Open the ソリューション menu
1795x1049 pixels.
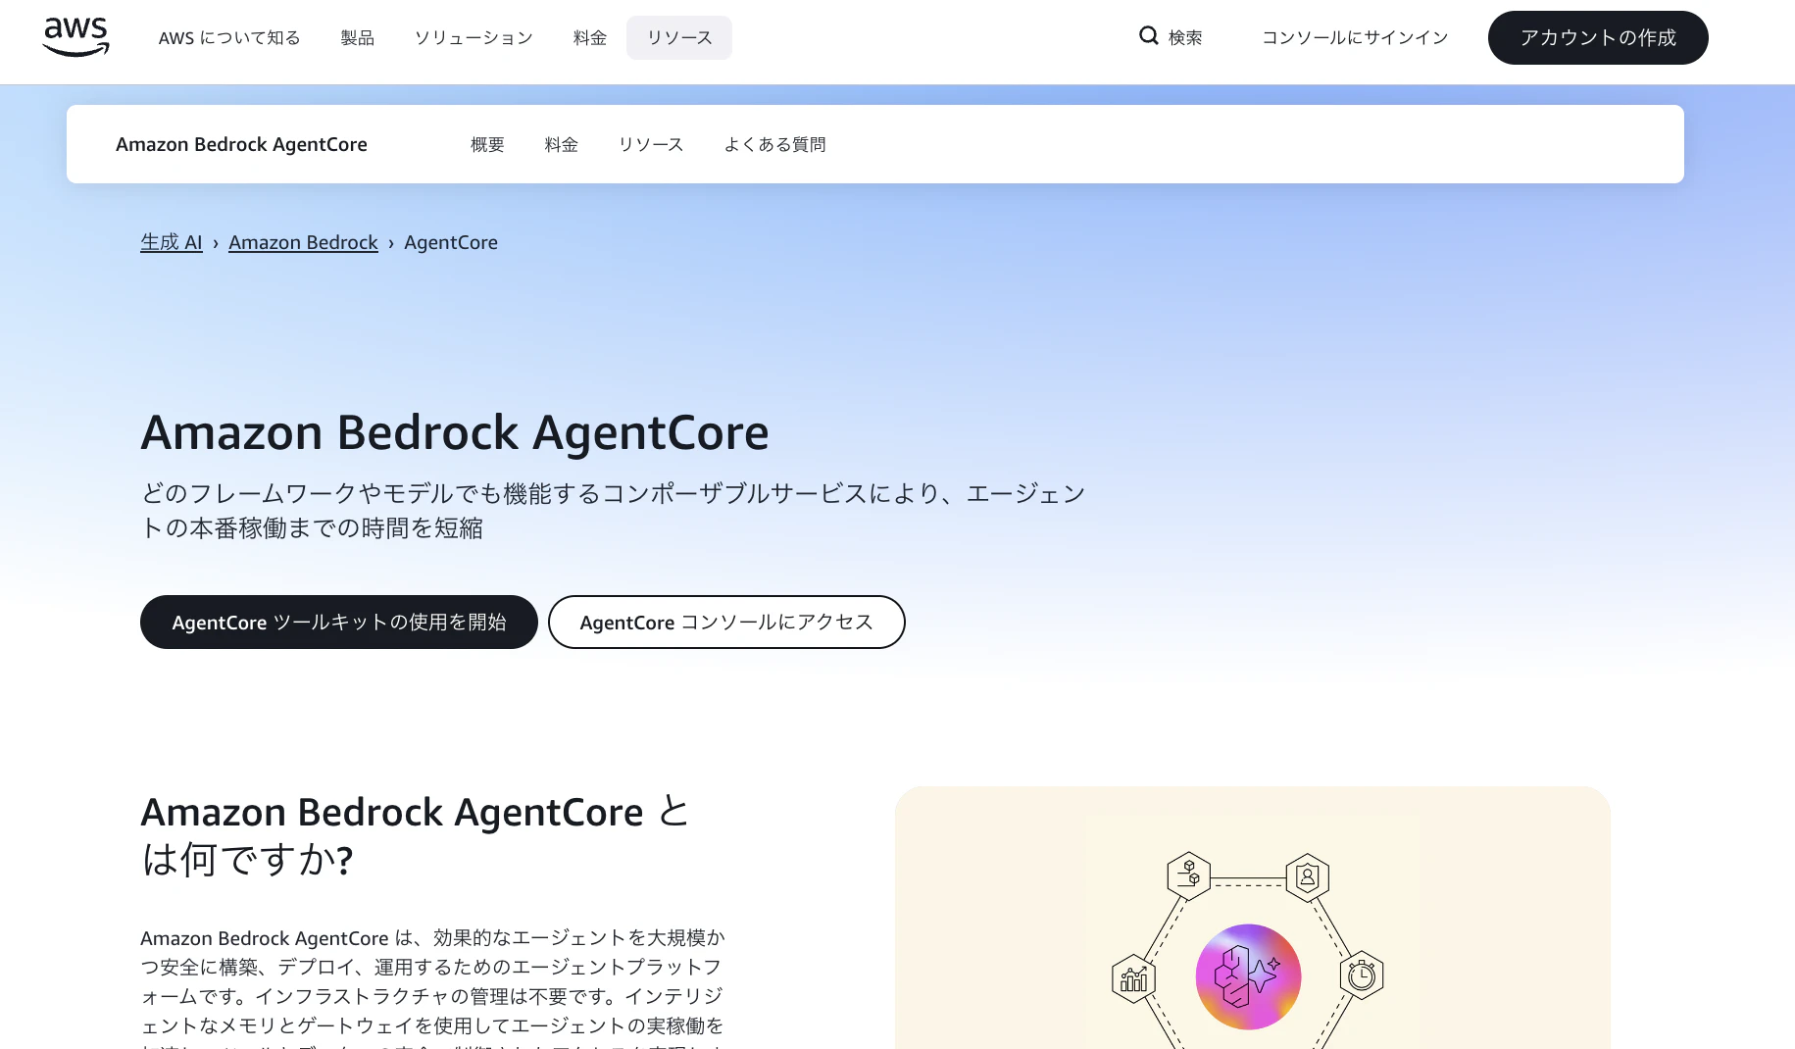[x=474, y=37]
